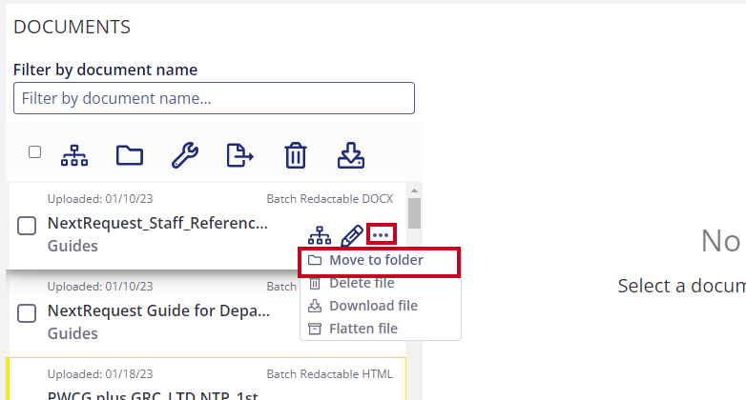Open the wrench tools icon in toolbar
The width and height of the screenshot is (746, 400).
[x=185, y=155]
